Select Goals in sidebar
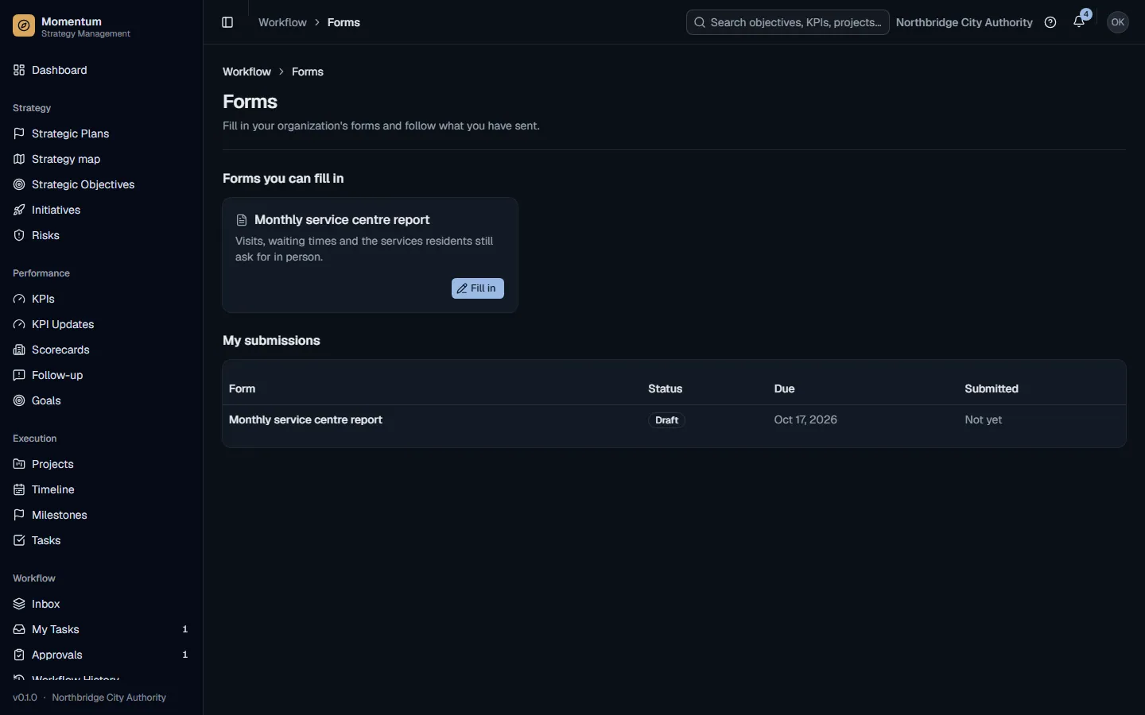 click(101, 400)
